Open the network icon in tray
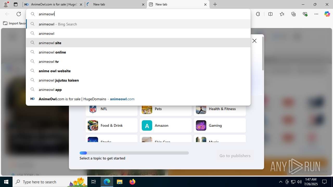The height and width of the screenshot is (187, 333). coord(293,182)
